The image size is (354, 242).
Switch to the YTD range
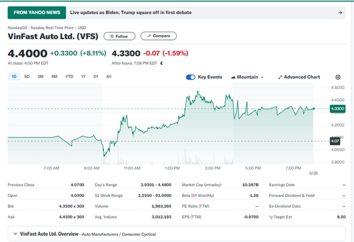(x=69, y=76)
